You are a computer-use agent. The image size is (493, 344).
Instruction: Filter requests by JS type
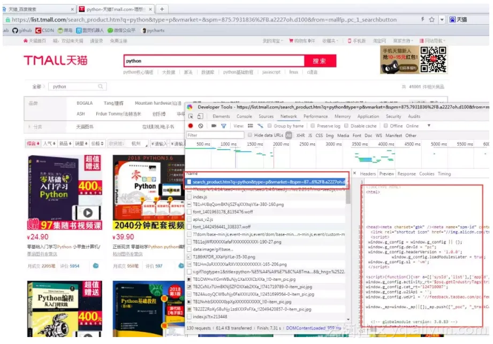[310, 135]
